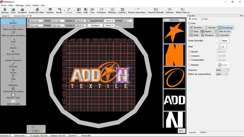Open the Annuler history dropdown arrow
Image resolution: width=244 pixels, height=137 pixels.
point(64,11)
